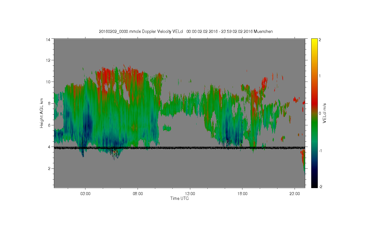
Task: Click the 'Height AGL km' y-axis label
Action: pyautogui.click(x=42, y=113)
